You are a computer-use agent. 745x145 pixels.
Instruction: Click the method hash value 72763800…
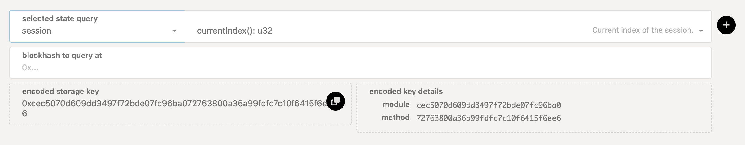coord(489,118)
